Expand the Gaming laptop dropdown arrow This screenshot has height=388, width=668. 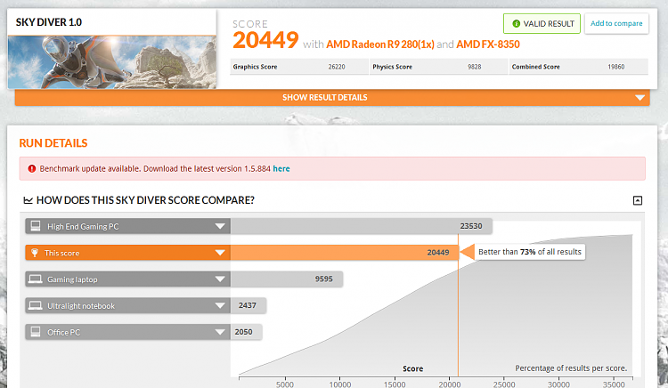[x=220, y=279]
